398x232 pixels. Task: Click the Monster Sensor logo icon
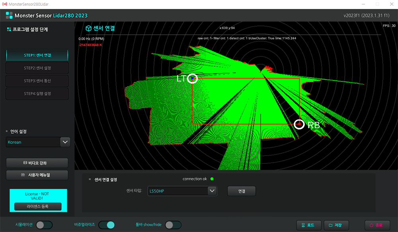click(9, 15)
